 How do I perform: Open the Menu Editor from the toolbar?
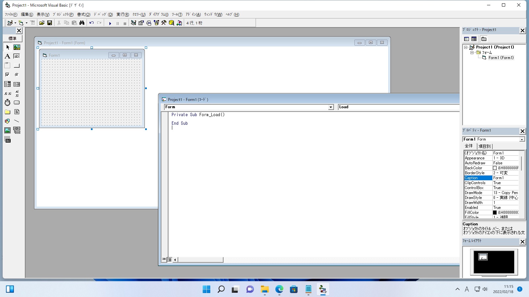pyautogui.click(x=32, y=23)
